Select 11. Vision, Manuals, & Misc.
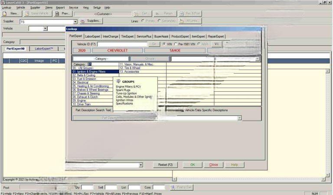This screenshot has width=333, height=195. (143, 64)
